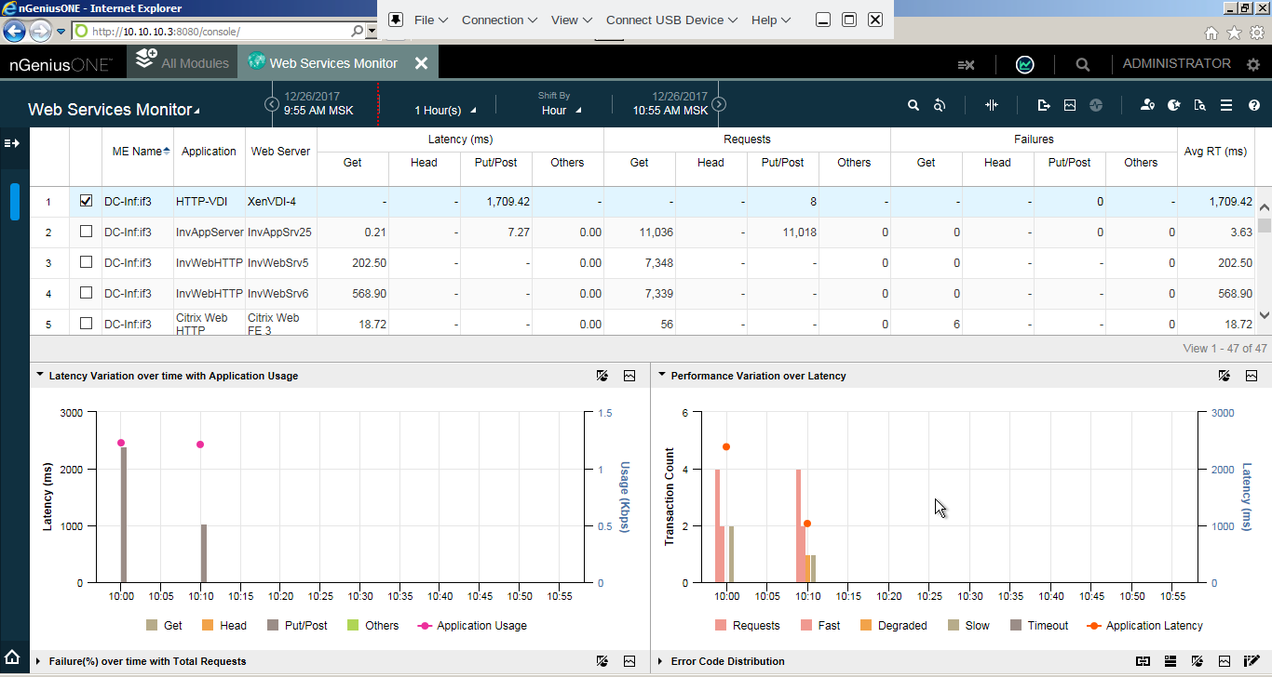The height and width of the screenshot is (677, 1272).
Task: Click the edit pencil icon in bottom-right toolbar
Action: [x=1252, y=661]
